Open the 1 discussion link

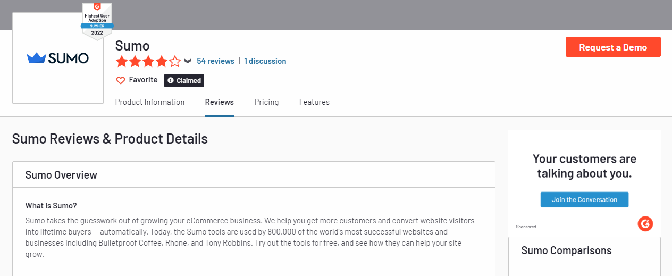coord(265,61)
